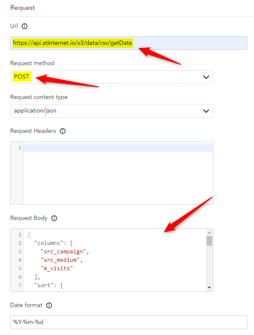Click the Date format info icon
This screenshot has width=254, height=335.
pos(49,305)
